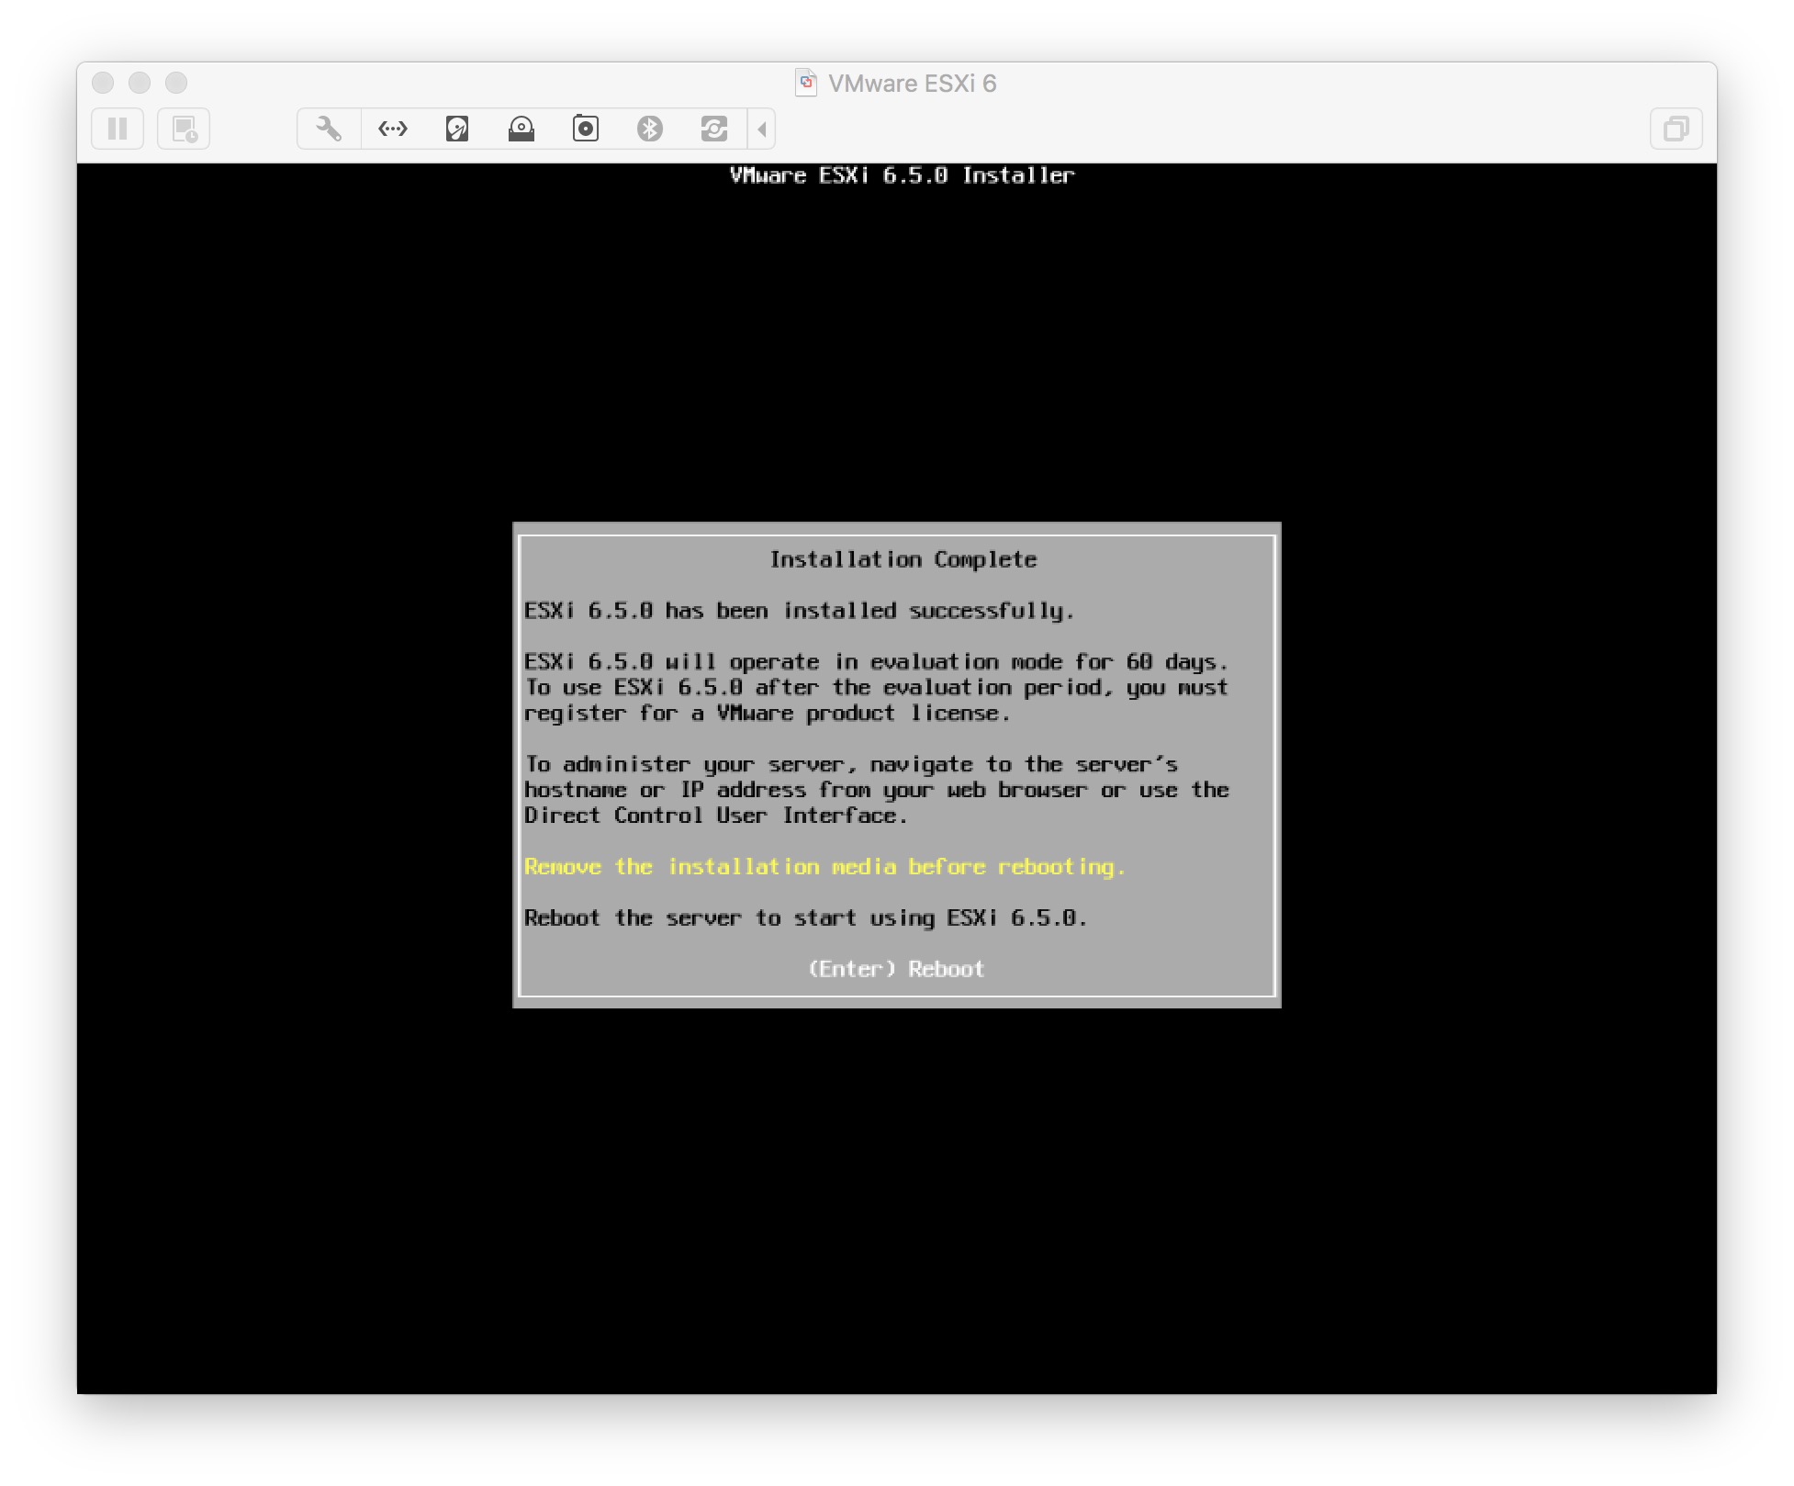The width and height of the screenshot is (1794, 1486).
Task: Click the yellow installation media warning text
Action: point(824,866)
